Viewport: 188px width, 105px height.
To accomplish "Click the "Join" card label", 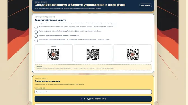I will tap(93, 46).
